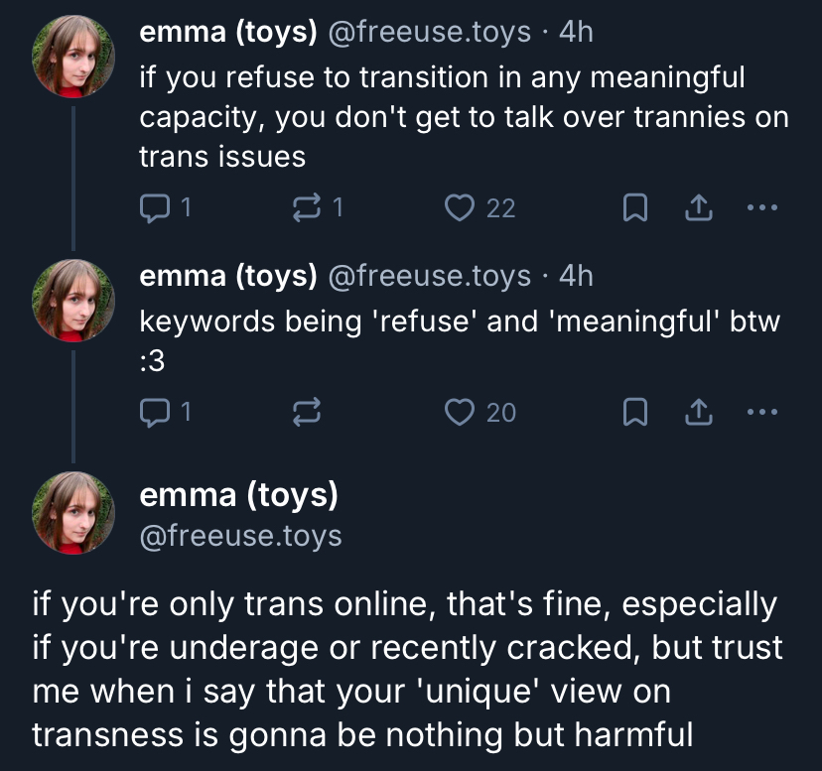Open avatar on the main post
Screen dimensions: 822x771
pos(73,512)
